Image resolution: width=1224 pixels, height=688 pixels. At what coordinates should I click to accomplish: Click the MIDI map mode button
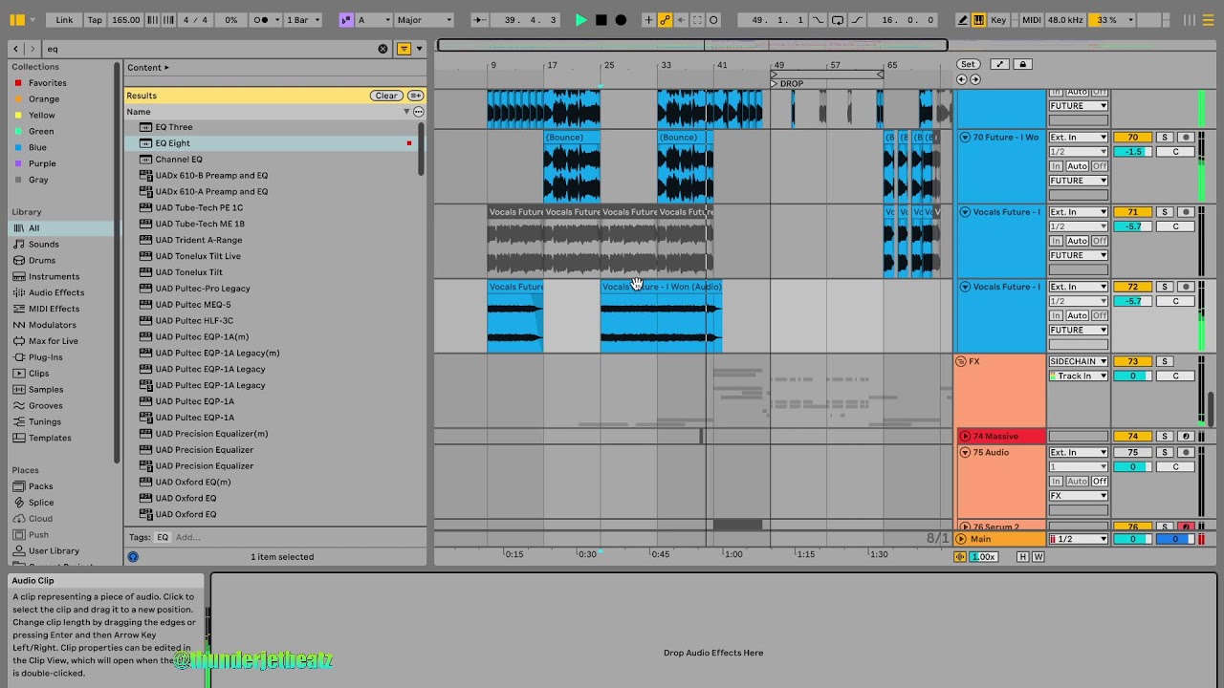1031,19
